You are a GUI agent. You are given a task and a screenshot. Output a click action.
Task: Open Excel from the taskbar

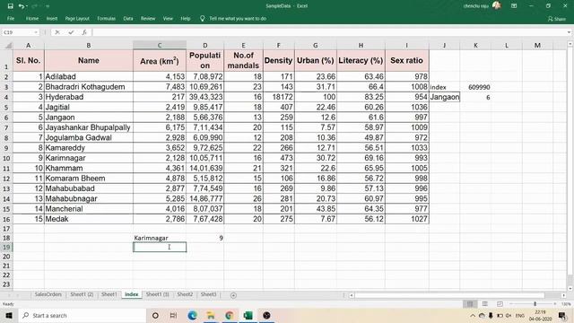click(x=248, y=315)
